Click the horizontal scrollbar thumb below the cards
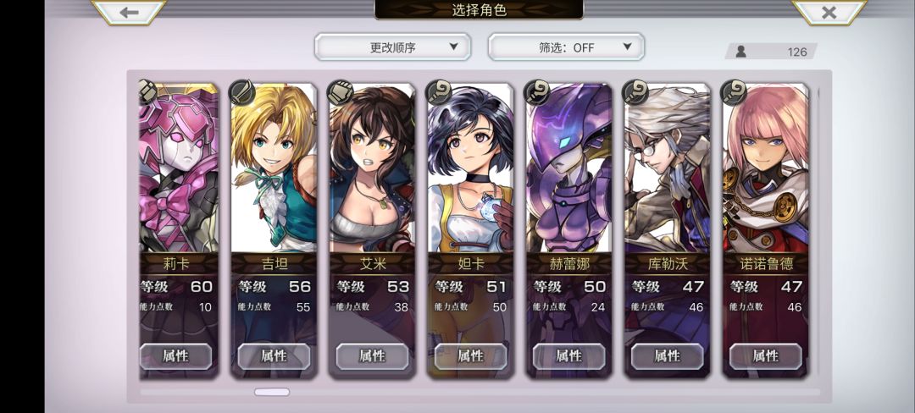915x413 pixels. pos(272,392)
